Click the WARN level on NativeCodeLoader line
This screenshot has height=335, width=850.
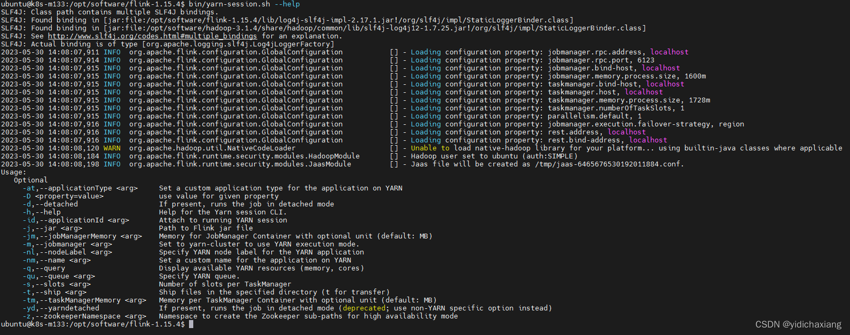click(112, 148)
